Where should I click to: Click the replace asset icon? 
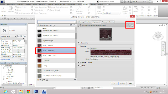(x=129, y=25)
